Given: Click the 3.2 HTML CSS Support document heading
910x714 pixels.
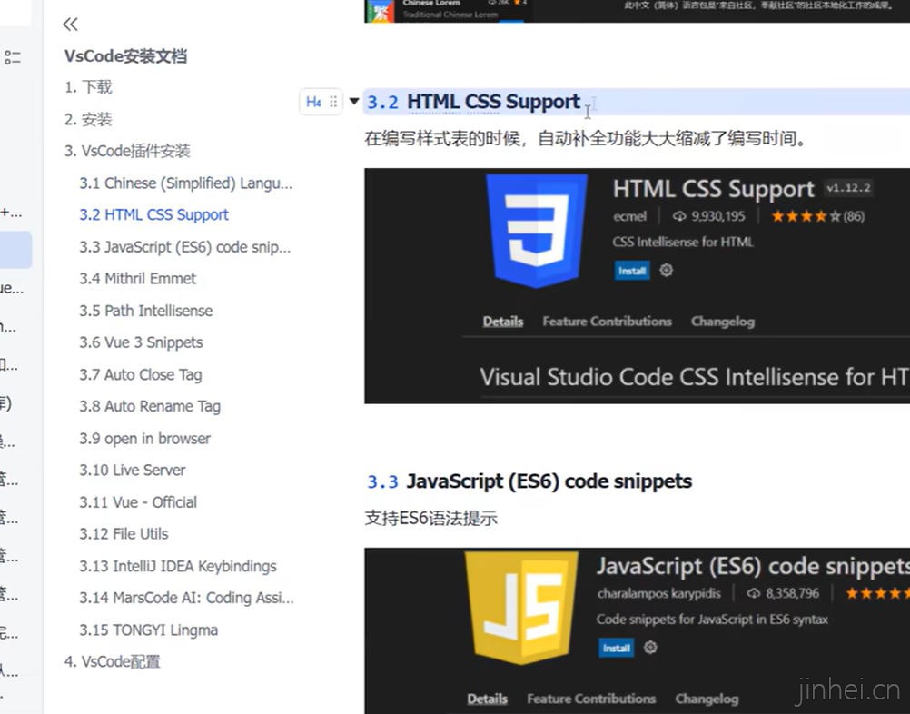Looking at the screenshot, I should 473,102.
